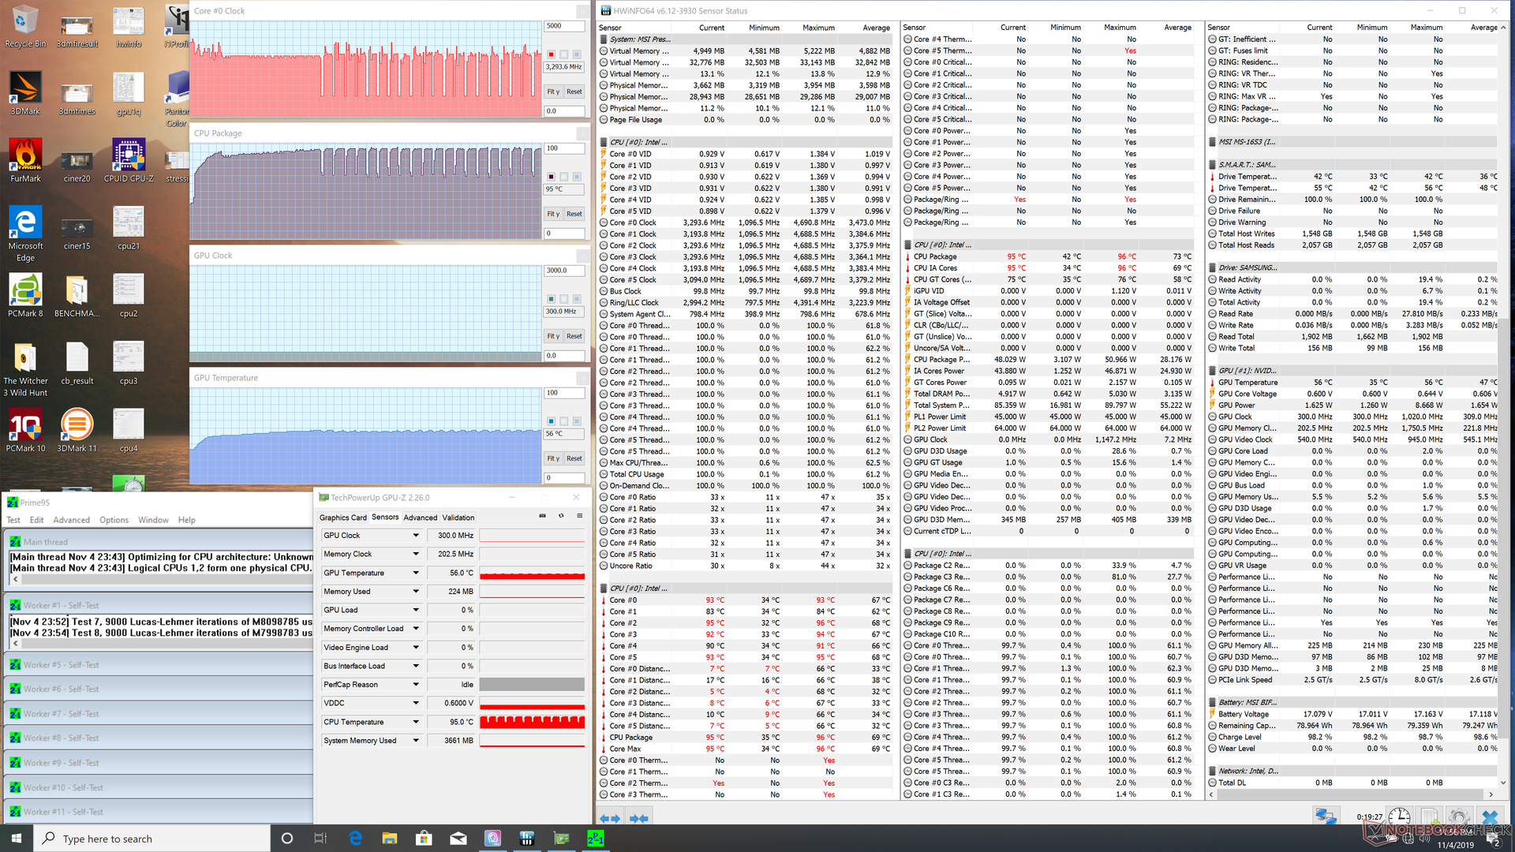Click Reset in Core #0 Clock graph
The image size is (1515, 852).
point(574,92)
